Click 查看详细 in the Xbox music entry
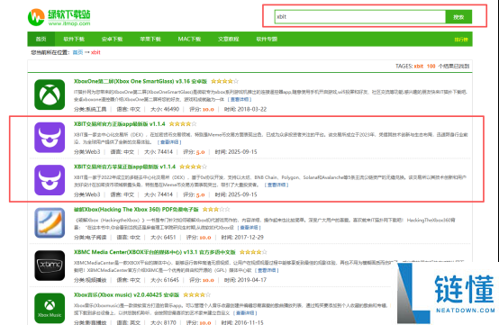 click(245, 313)
